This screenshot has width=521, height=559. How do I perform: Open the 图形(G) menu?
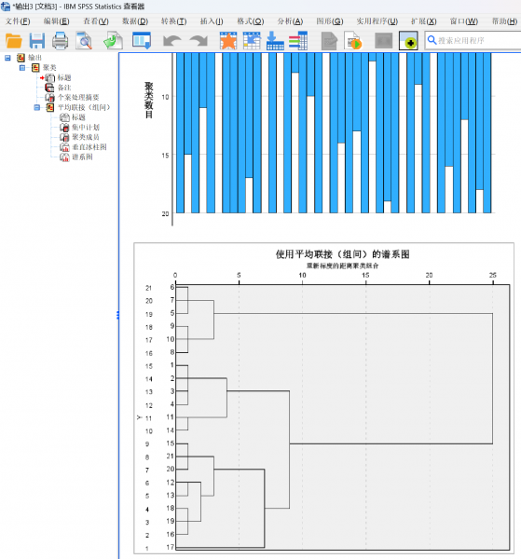[x=330, y=21]
